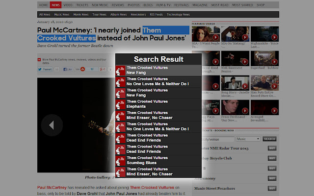Open the BLOGS menu item
The height and width of the screenshot is (196, 314).
(148, 5)
